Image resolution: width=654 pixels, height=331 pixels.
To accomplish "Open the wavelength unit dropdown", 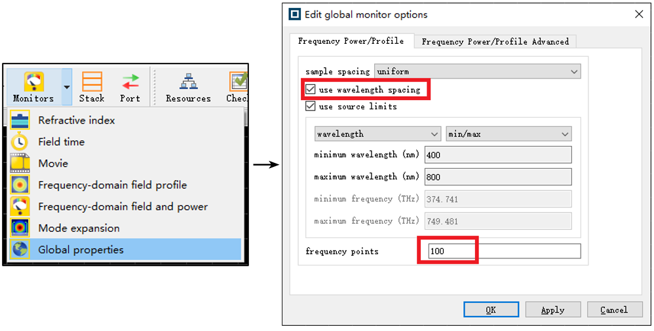I will pos(377,134).
